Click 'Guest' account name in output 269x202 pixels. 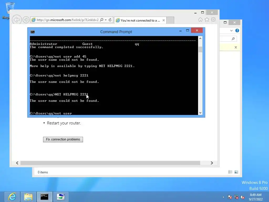[87, 44]
